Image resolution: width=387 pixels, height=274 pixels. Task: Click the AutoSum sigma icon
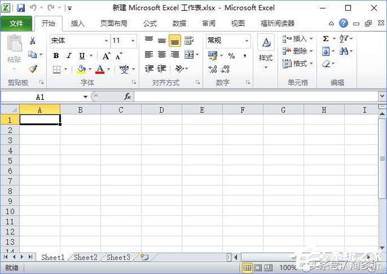[x=325, y=39]
